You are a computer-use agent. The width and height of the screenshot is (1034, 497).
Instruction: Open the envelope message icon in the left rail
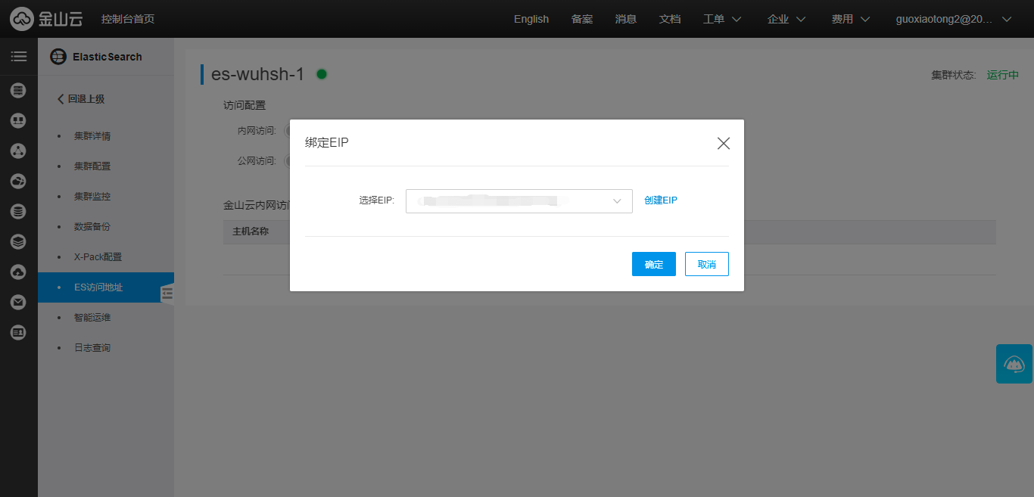(18, 303)
